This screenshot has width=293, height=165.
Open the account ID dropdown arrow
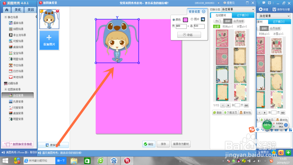tap(219, 3)
